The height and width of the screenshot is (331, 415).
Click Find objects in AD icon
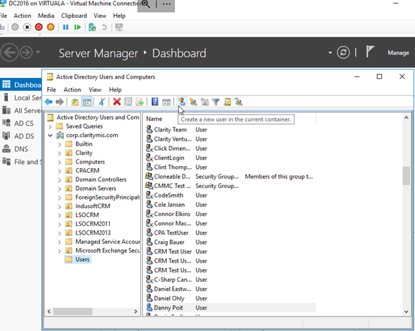[227, 102]
